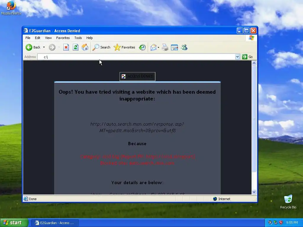
Task: Click the Edit page toolbar icon
Action: tap(175, 47)
